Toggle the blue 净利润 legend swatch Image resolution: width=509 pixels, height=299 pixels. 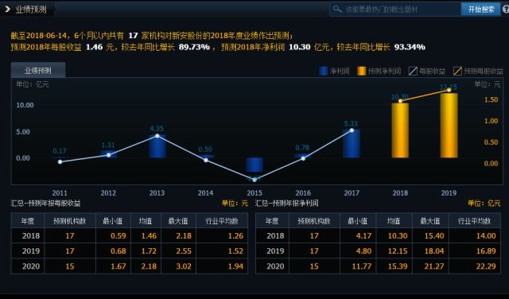[x=324, y=71]
